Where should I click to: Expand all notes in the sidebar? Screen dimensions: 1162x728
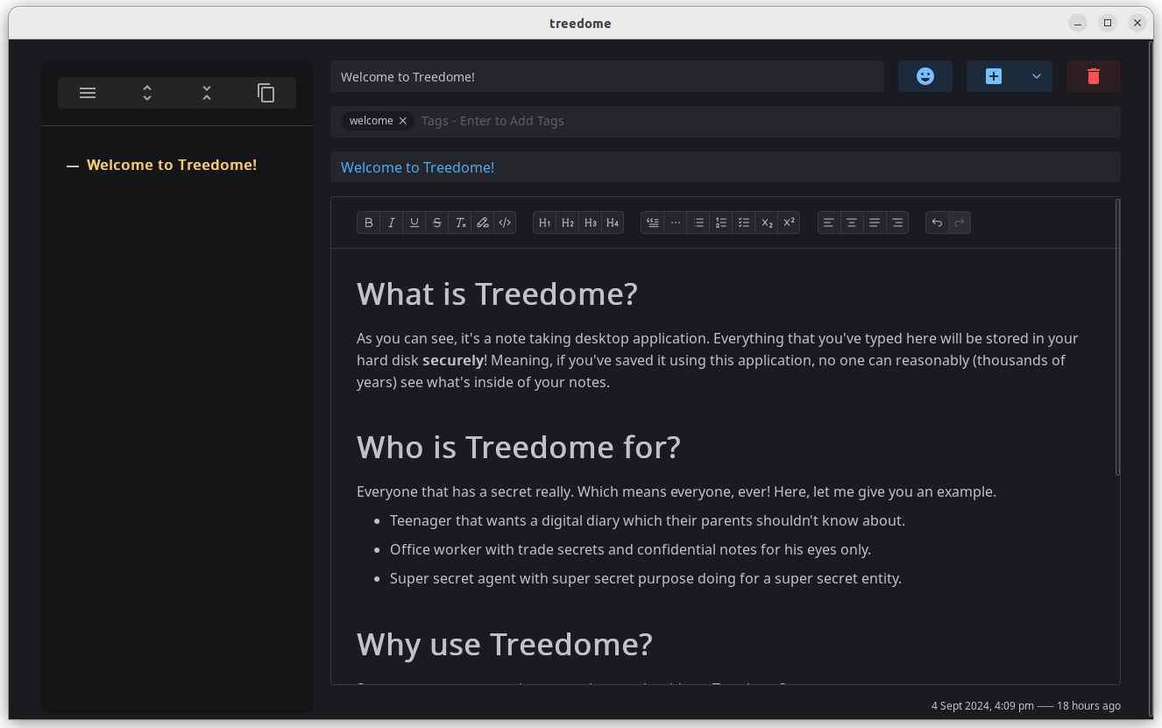[x=146, y=93]
